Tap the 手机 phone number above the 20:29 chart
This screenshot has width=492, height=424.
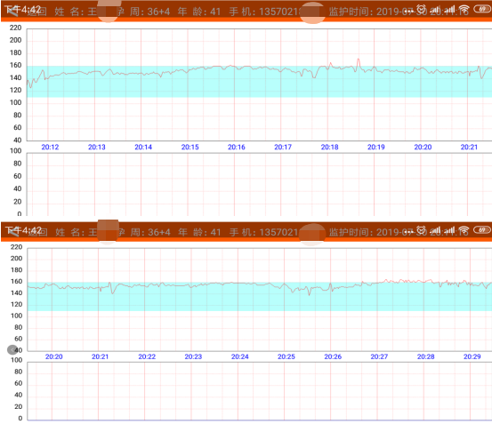coord(264,232)
